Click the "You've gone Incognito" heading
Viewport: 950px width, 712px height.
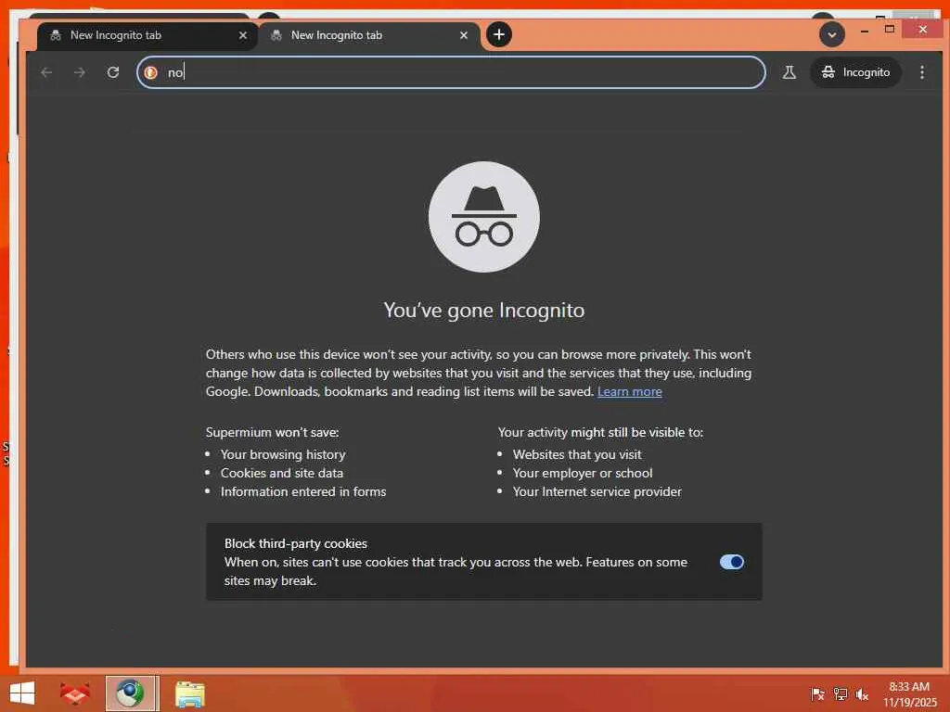[484, 310]
